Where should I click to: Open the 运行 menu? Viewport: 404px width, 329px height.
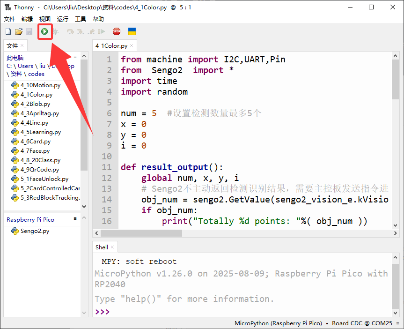point(63,19)
